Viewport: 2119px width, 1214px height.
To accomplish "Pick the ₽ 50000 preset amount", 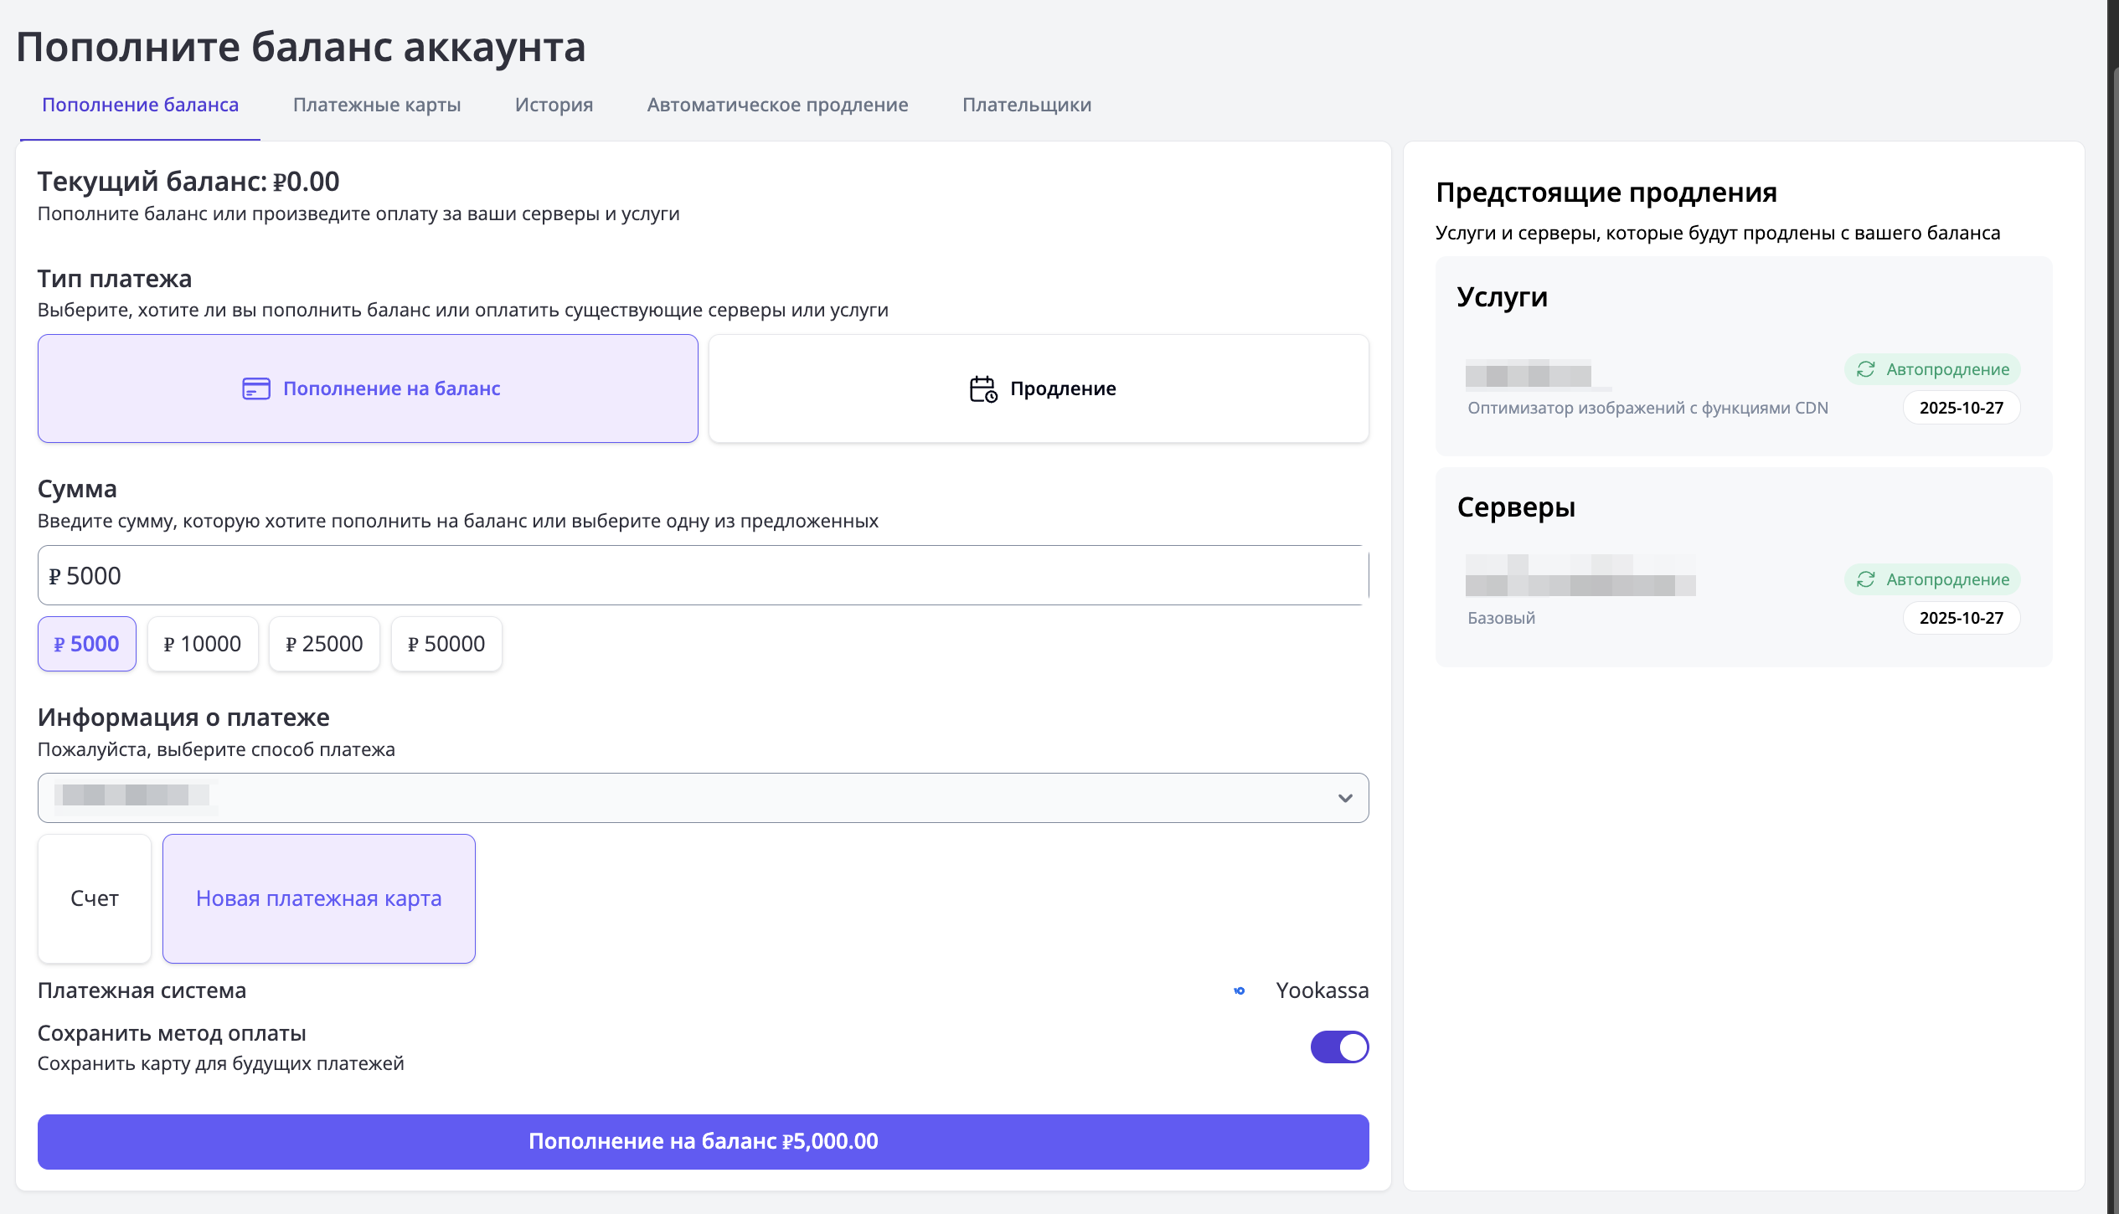I will pos(446,644).
